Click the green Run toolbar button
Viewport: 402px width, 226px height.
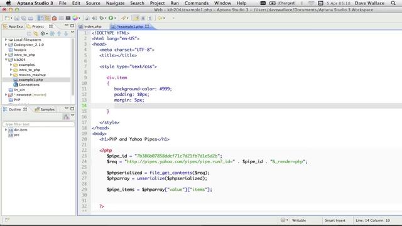coord(111,18)
